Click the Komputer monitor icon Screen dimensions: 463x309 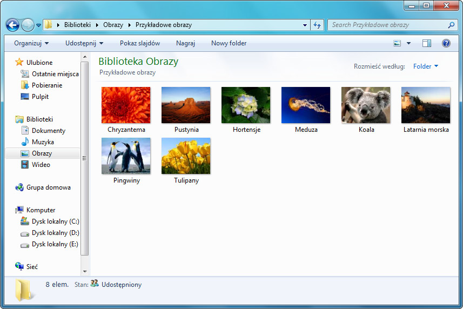point(19,210)
